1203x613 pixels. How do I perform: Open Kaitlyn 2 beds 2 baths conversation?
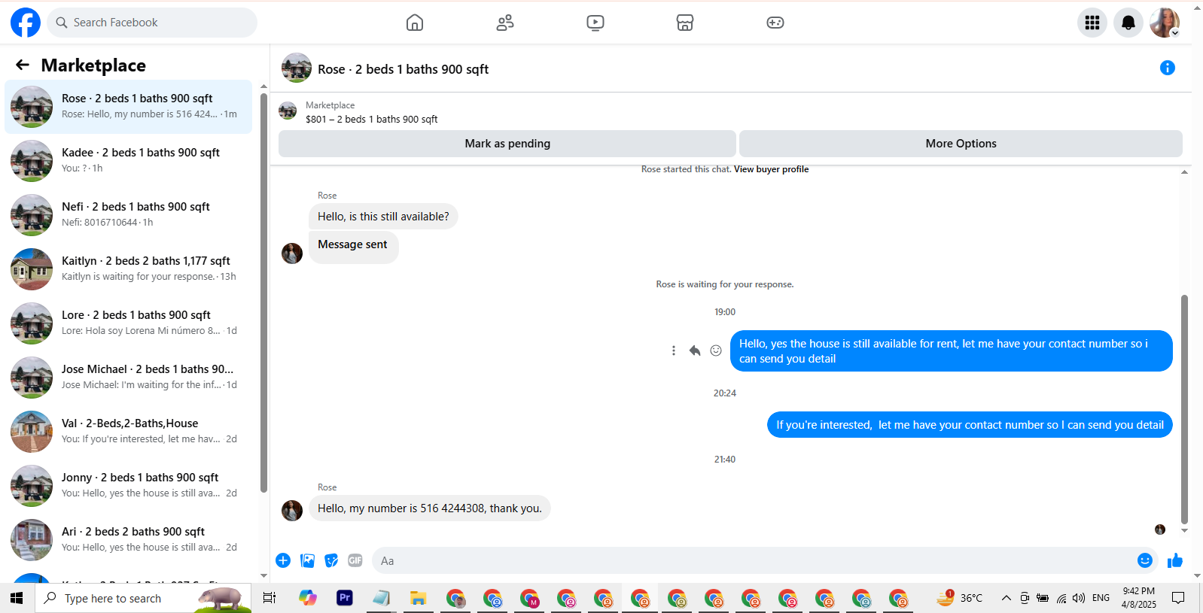pyautogui.click(x=129, y=269)
